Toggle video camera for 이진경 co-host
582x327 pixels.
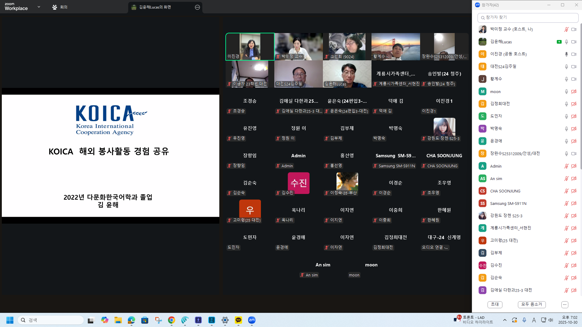pos(574,54)
